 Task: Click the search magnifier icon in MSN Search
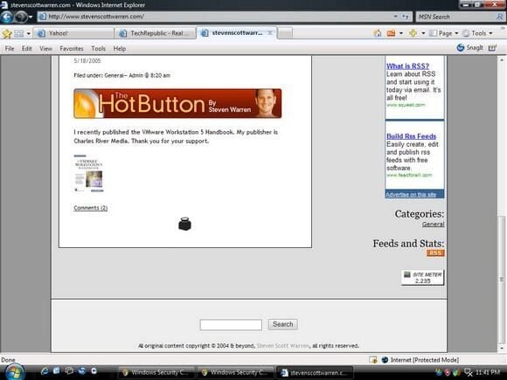pyautogui.click(x=500, y=17)
